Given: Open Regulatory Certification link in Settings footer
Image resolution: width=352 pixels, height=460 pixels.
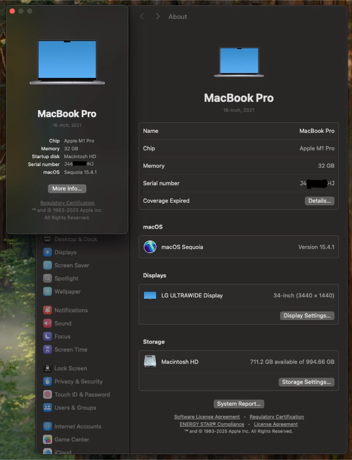Looking at the screenshot, I should pos(277,417).
